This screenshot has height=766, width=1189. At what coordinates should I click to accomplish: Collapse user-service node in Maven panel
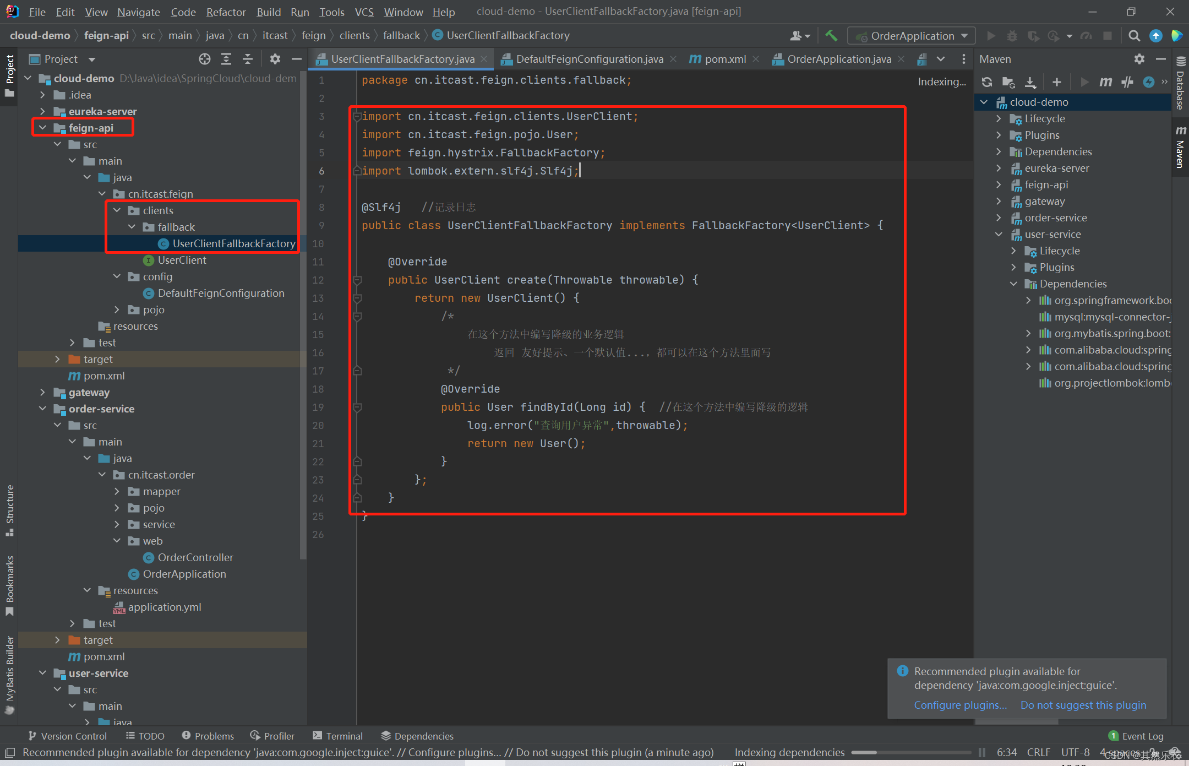[x=999, y=234]
